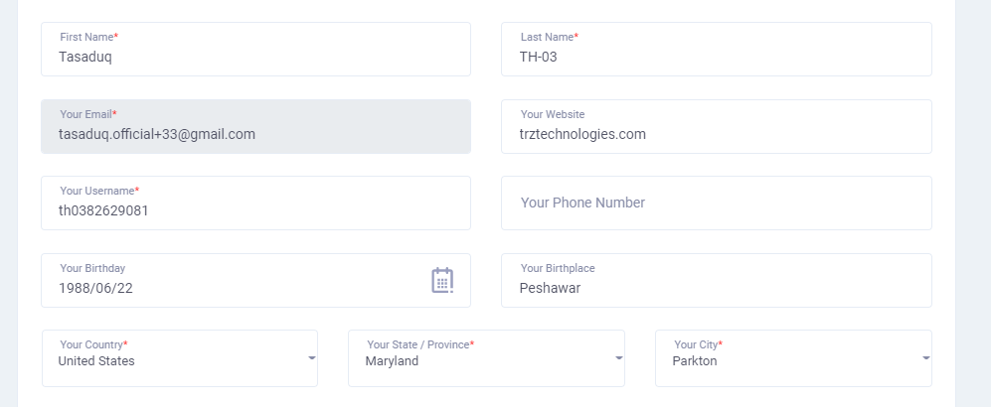Screen dimensions: 991x407
Task: Open the Your City dropdown showing Parkton
Action: pos(793,358)
